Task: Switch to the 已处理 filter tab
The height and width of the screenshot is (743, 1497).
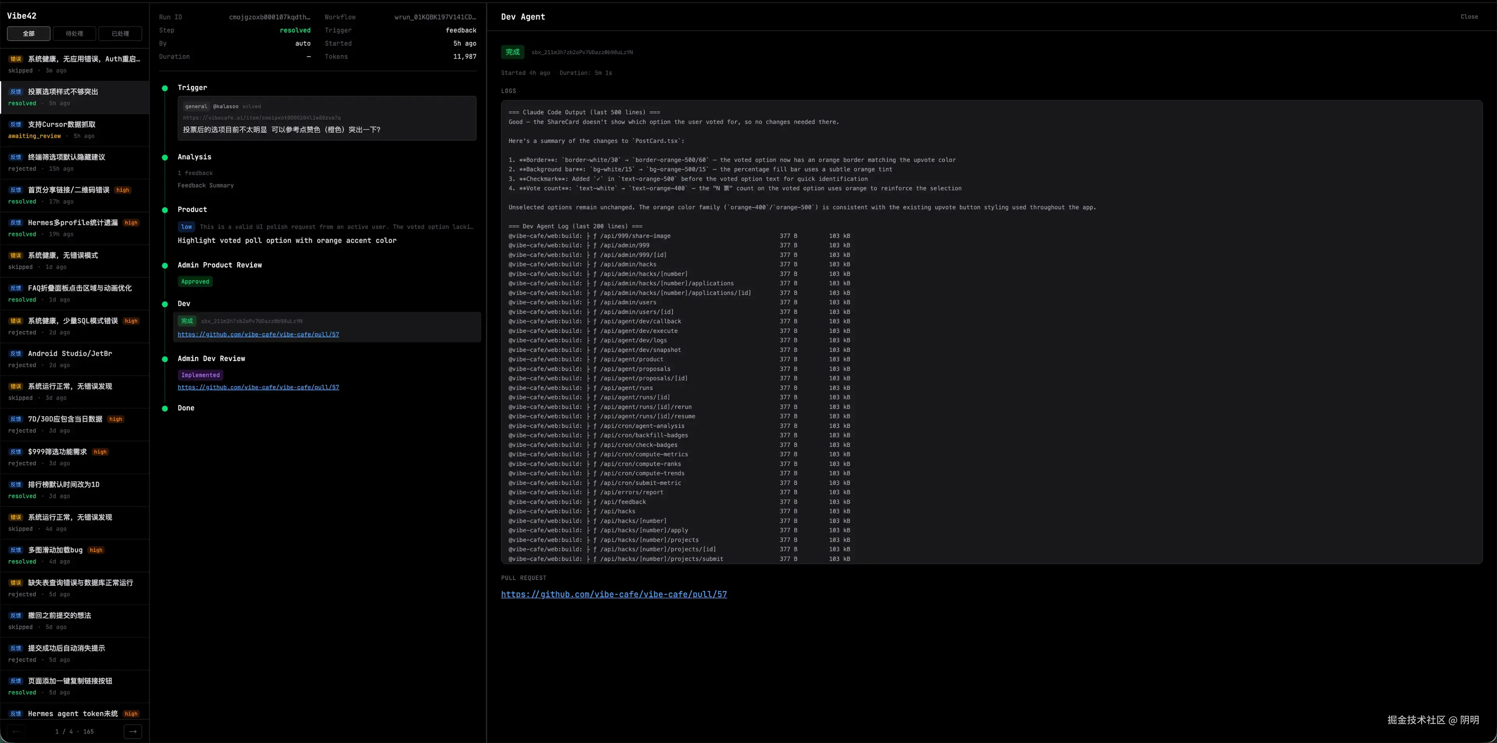Action: coord(120,34)
